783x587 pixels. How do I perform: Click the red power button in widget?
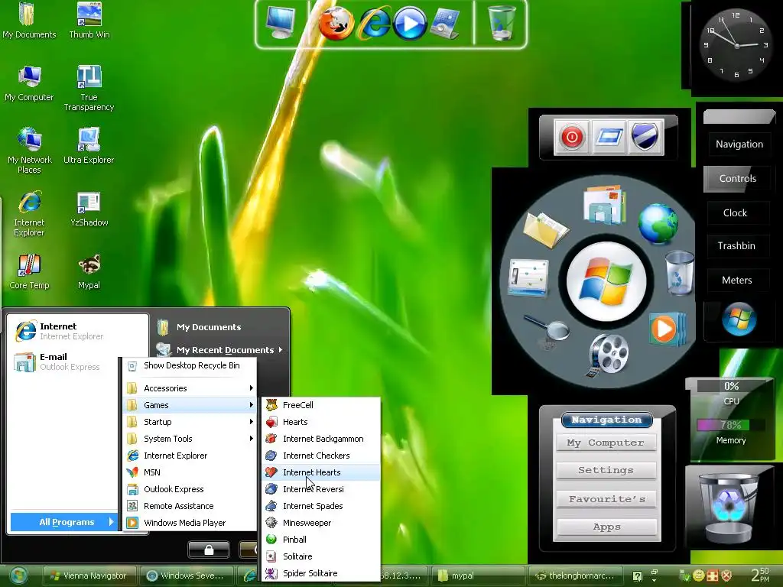572,136
